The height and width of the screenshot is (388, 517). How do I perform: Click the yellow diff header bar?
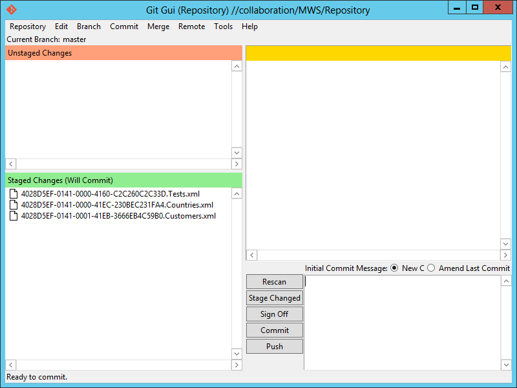coord(378,53)
